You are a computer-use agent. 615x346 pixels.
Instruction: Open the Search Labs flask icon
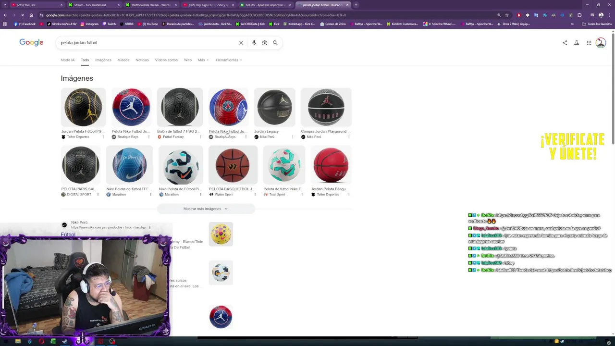pos(577,43)
